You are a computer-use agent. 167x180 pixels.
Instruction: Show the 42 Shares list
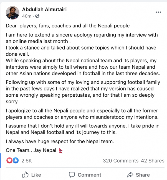pos(153,161)
